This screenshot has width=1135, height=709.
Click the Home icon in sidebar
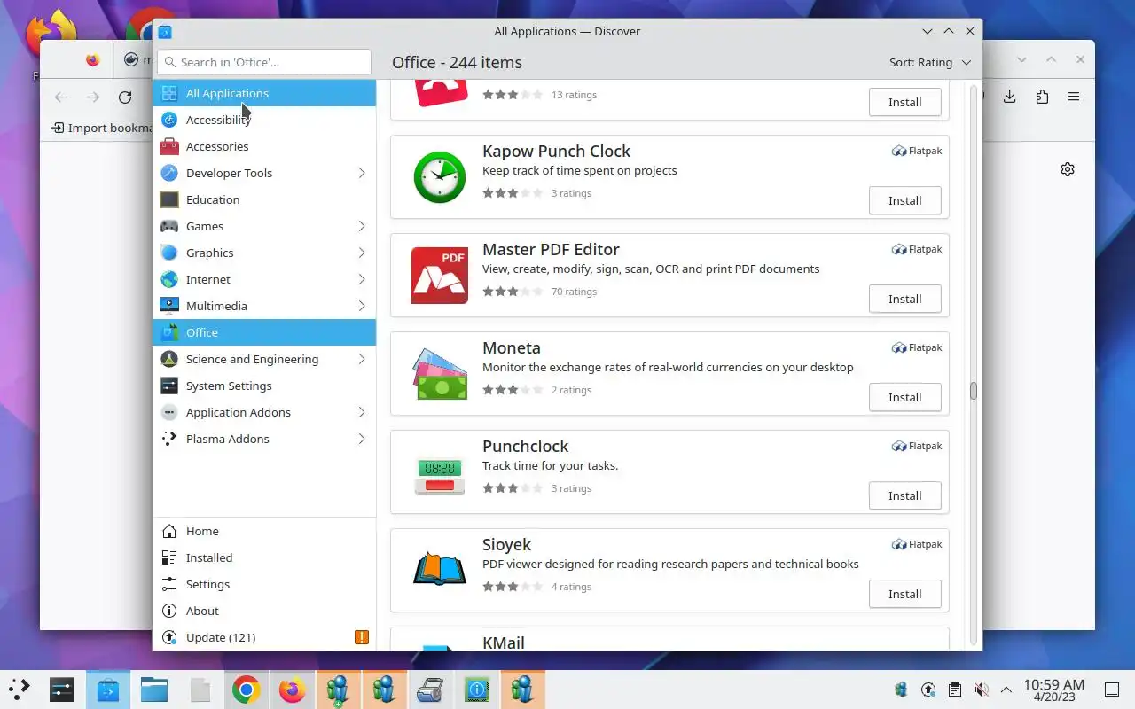[169, 531]
